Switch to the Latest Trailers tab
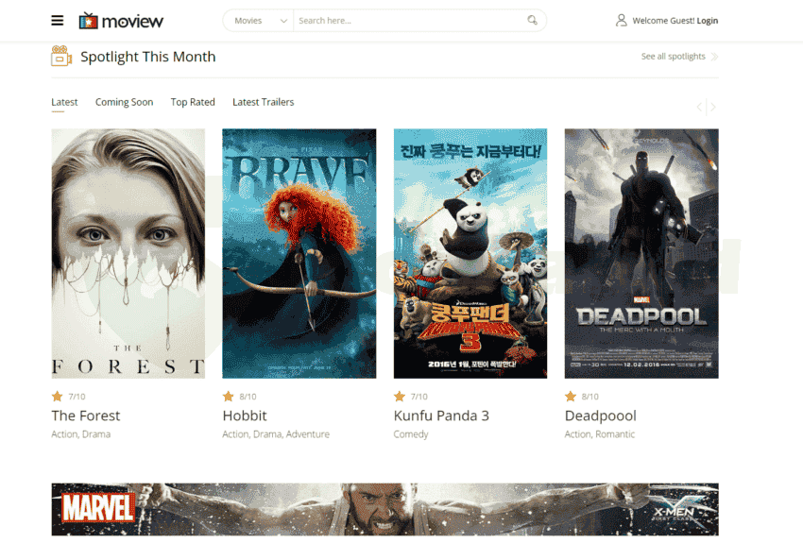This screenshot has width=803, height=543. (x=264, y=102)
